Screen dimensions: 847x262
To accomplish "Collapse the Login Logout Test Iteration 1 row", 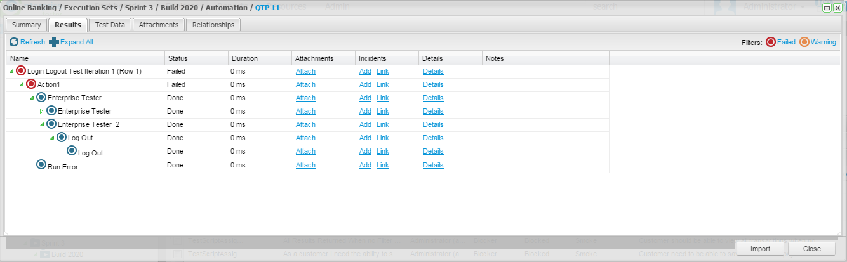I will [11, 72].
